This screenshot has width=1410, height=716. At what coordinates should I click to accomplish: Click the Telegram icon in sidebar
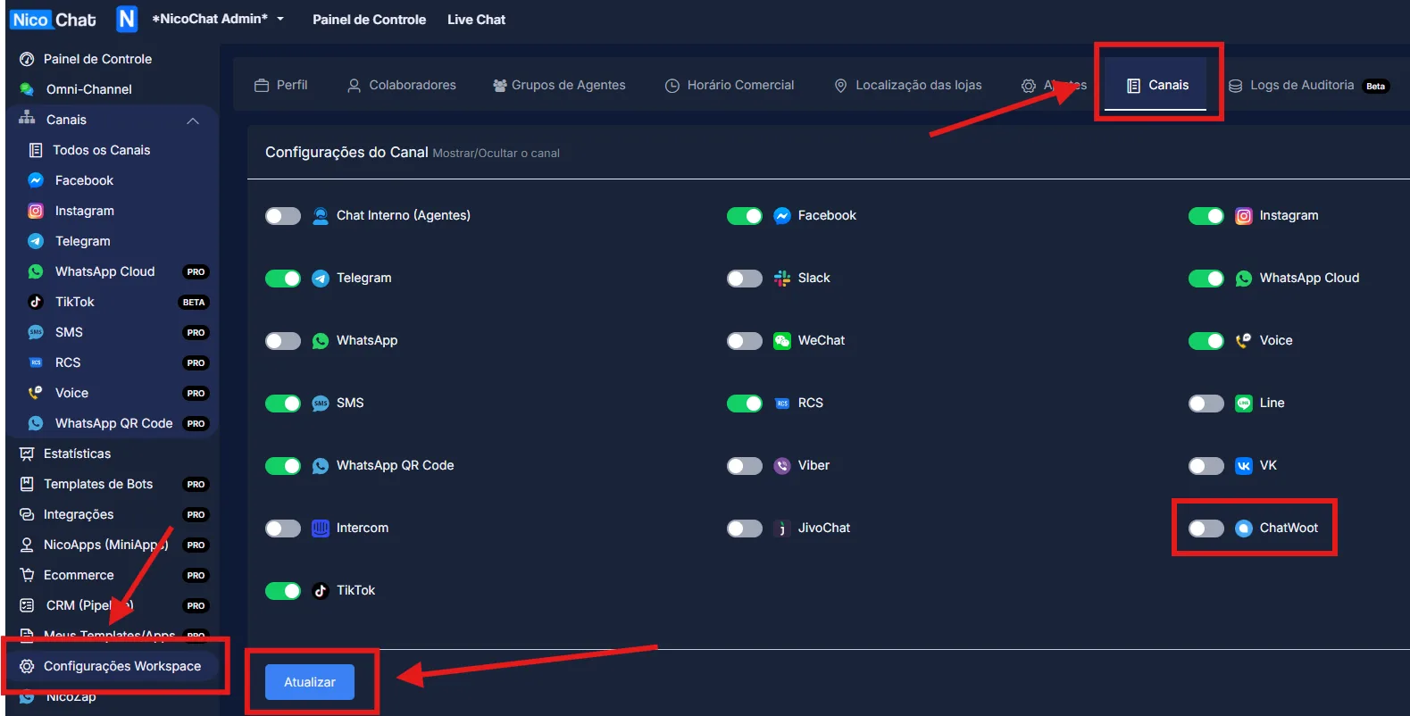(36, 241)
